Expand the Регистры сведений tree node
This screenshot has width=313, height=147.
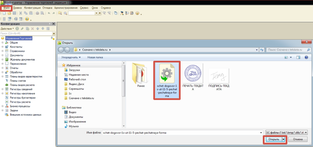tap(3, 89)
